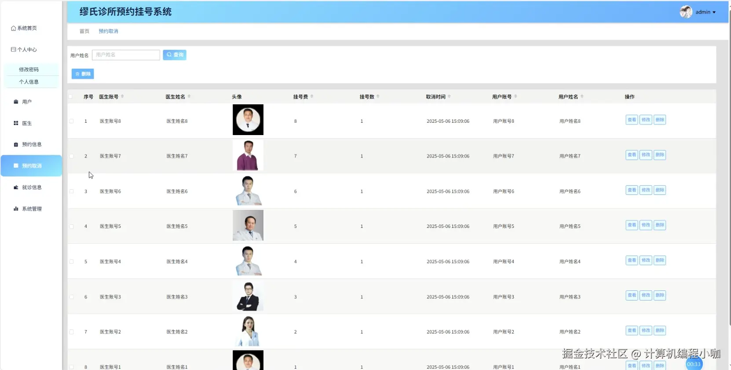
Task: Check the row for 医生账号2
Action: 71,332
